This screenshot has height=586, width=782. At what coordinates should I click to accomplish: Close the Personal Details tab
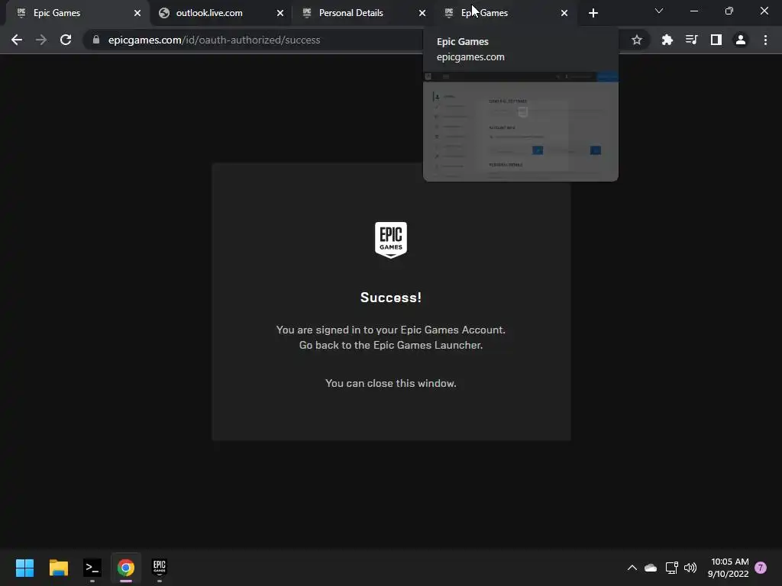[422, 13]
